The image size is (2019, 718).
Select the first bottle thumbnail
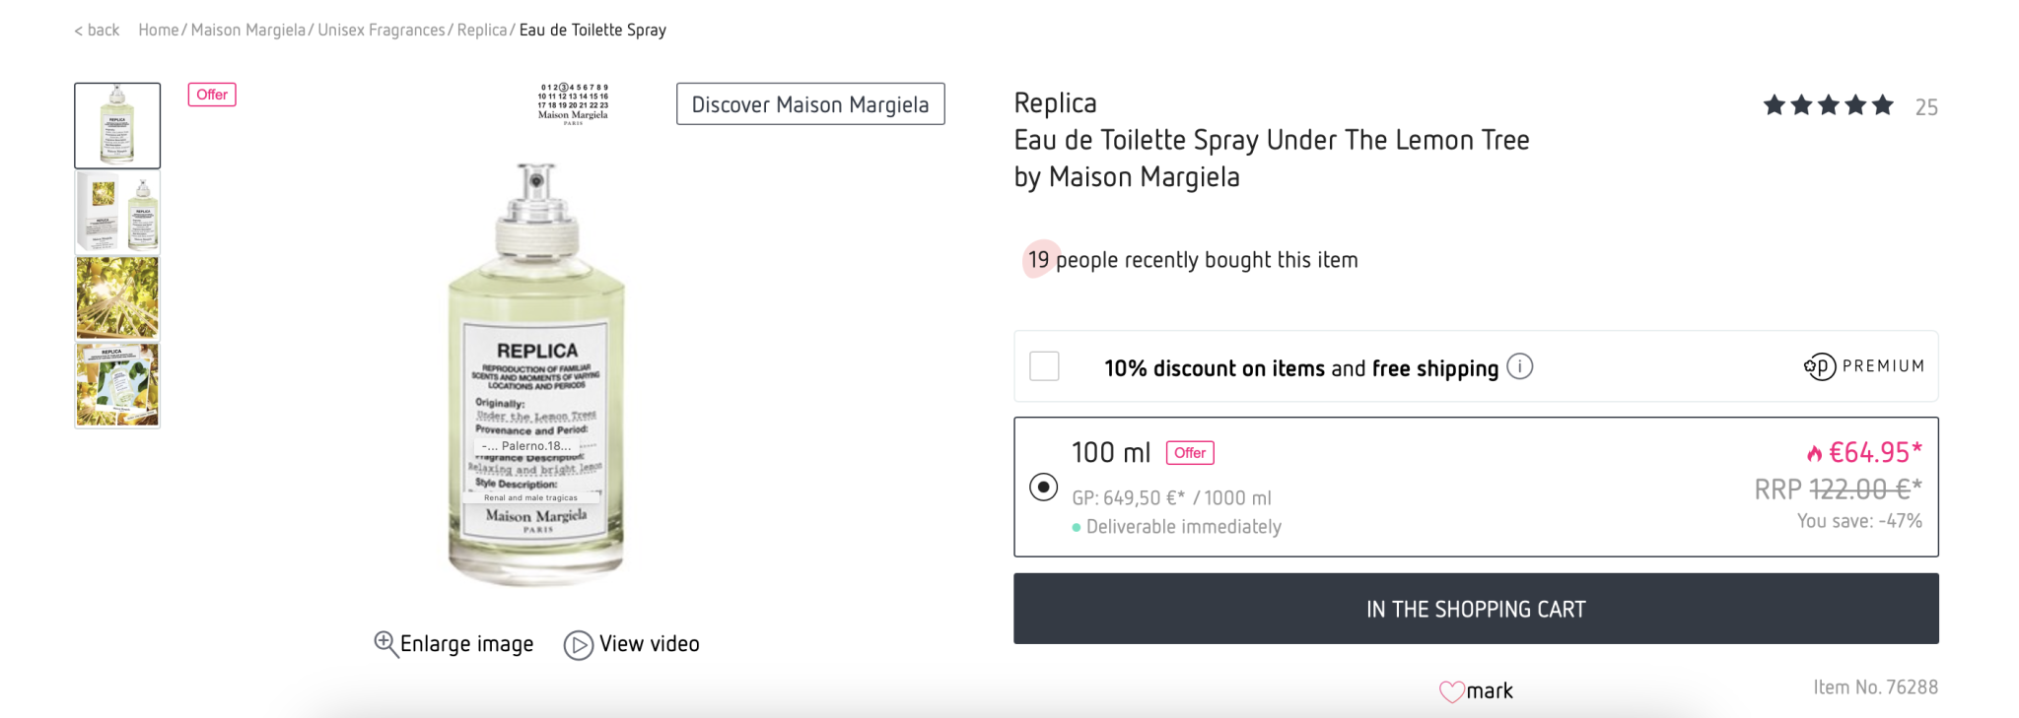pyautogui.click(x=117, y=125)
